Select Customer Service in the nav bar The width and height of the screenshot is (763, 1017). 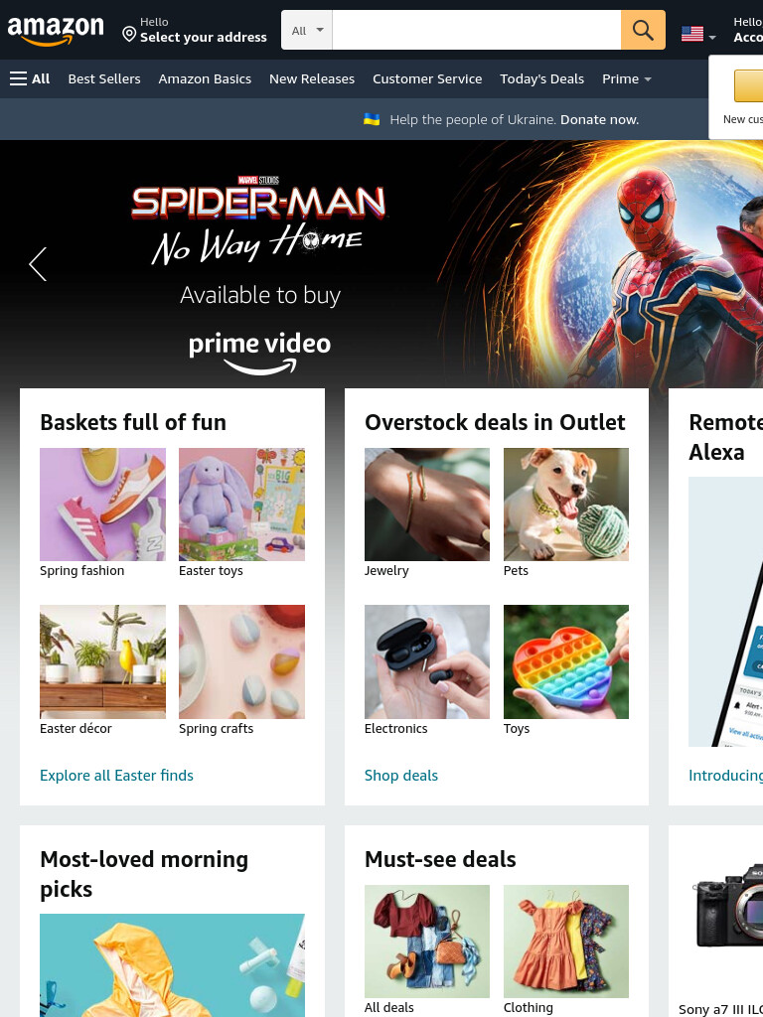point(427,79)
